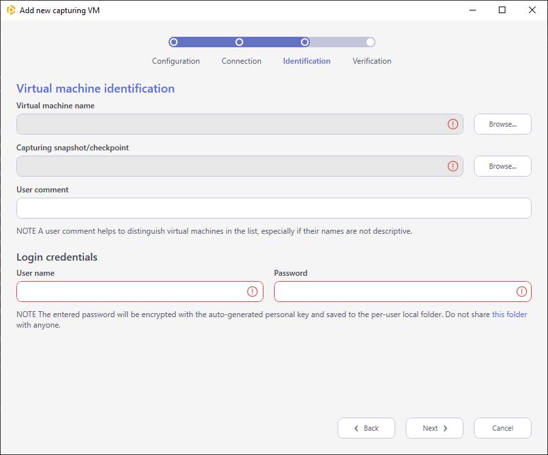Viewport: 548px width, 455px height.
Task: Open the 'this folder' link
Action: pos(509,314)
